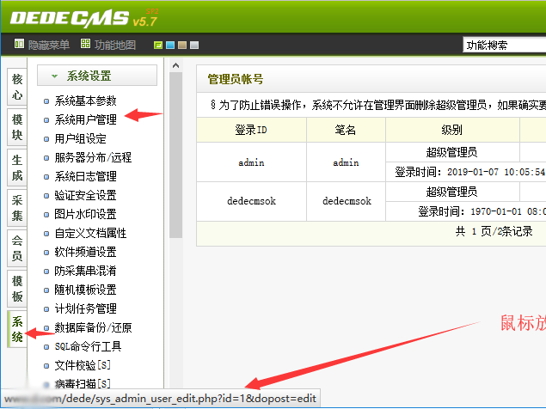Switch to the 会员 side tab
The width and height of the screenshot is (546, 409).
coord(17,248)
